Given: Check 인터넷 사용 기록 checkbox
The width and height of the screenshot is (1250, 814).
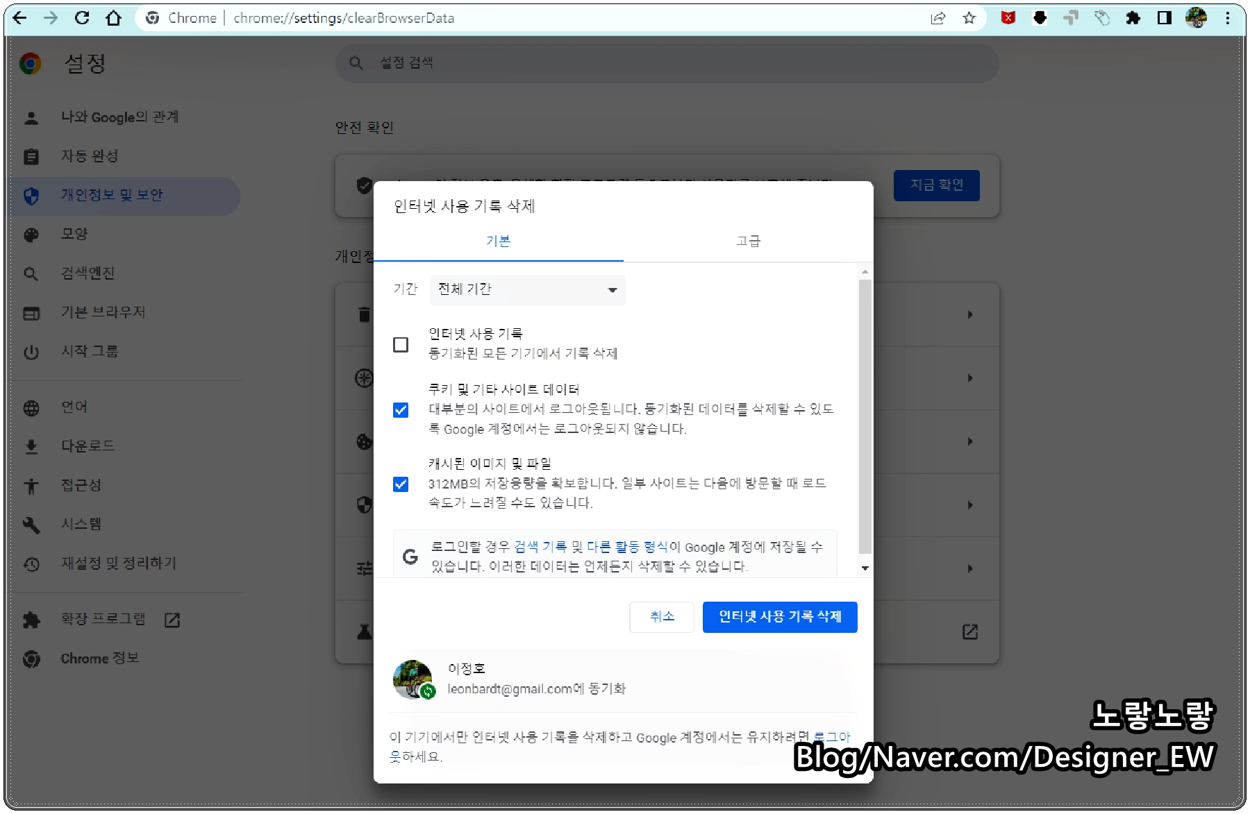Looking at the screenshot, I should 401,344.
